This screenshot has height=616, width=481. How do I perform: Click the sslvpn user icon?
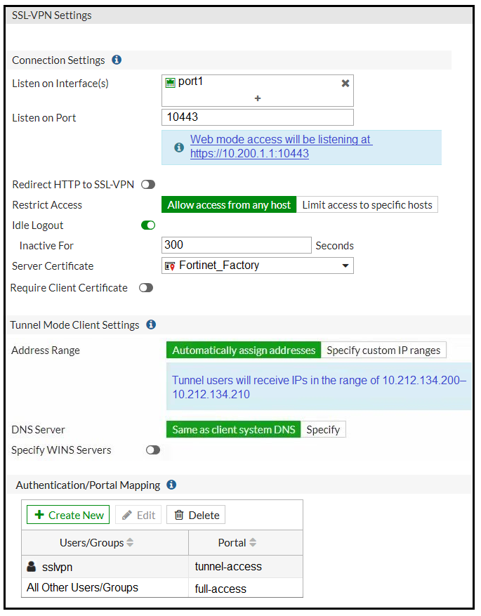click(x=32, y=566)
